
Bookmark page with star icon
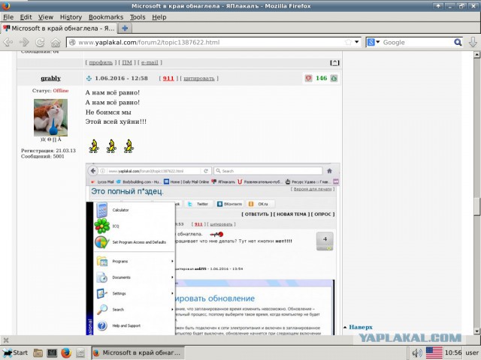coord(348,42)
